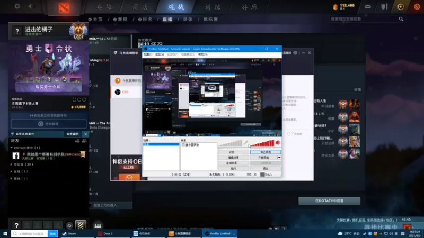Click the add friend icon in 好友 header
Viewport: 424px width, 238px height.
click(x=77, y=141)
